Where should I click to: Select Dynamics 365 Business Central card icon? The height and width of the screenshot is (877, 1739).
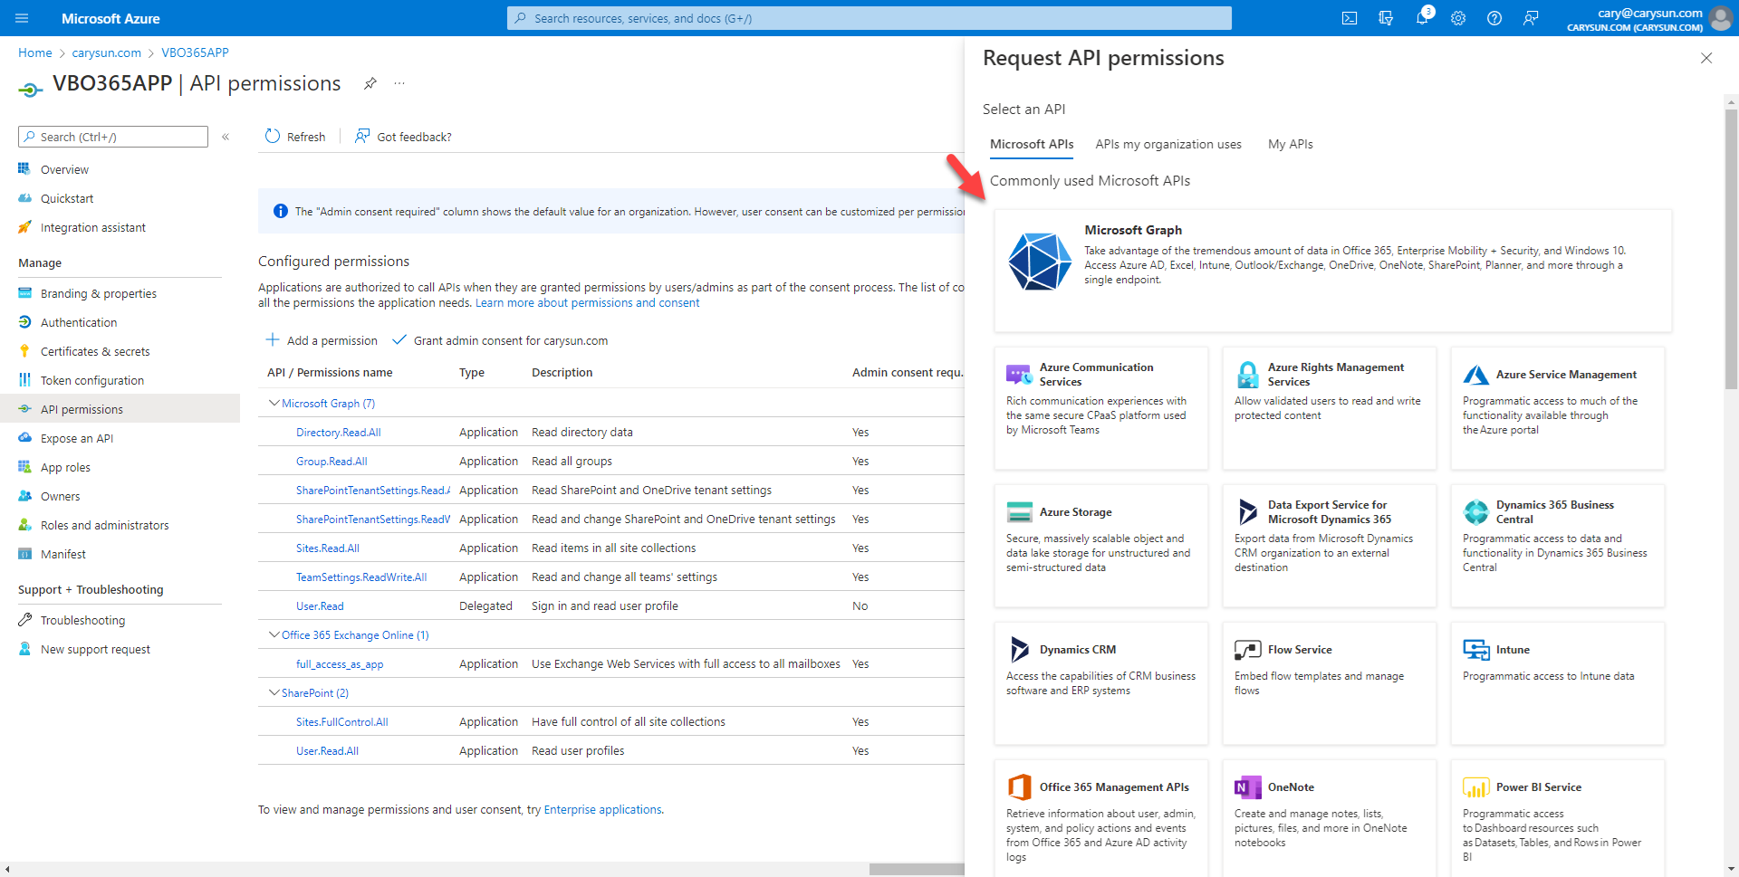point(1476,512)
